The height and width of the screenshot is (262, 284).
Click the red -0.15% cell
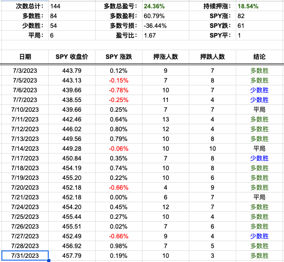point(119,80)
